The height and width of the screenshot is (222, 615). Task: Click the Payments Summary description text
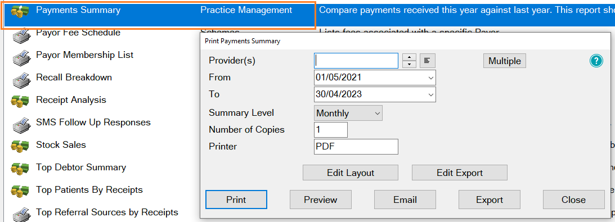[x=467, y=10]
